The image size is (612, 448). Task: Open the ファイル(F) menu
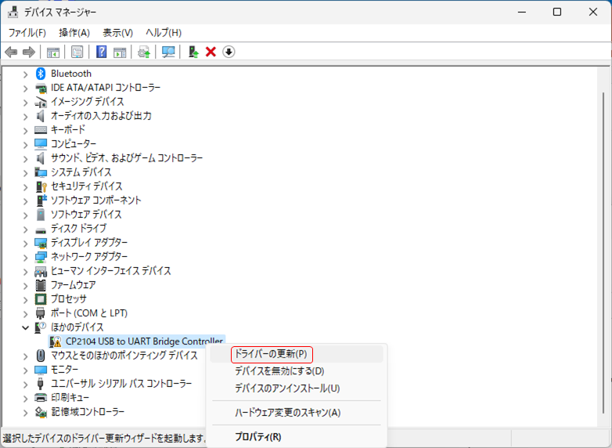click(27, 32)
